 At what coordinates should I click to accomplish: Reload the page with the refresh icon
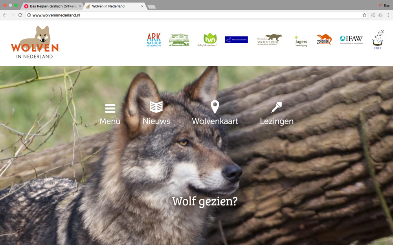20,15
